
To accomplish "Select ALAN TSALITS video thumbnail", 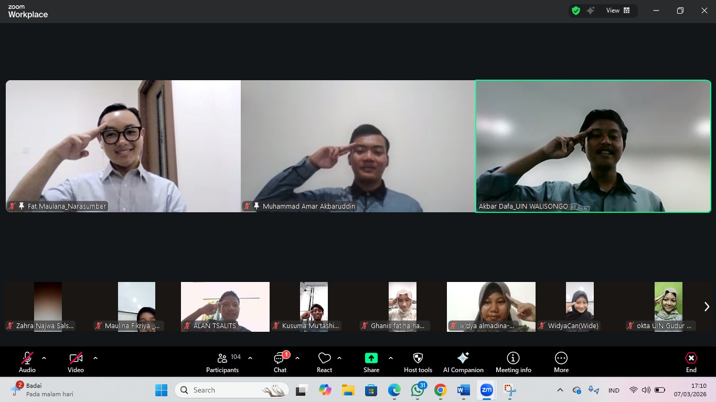I will tap(225, 307).
